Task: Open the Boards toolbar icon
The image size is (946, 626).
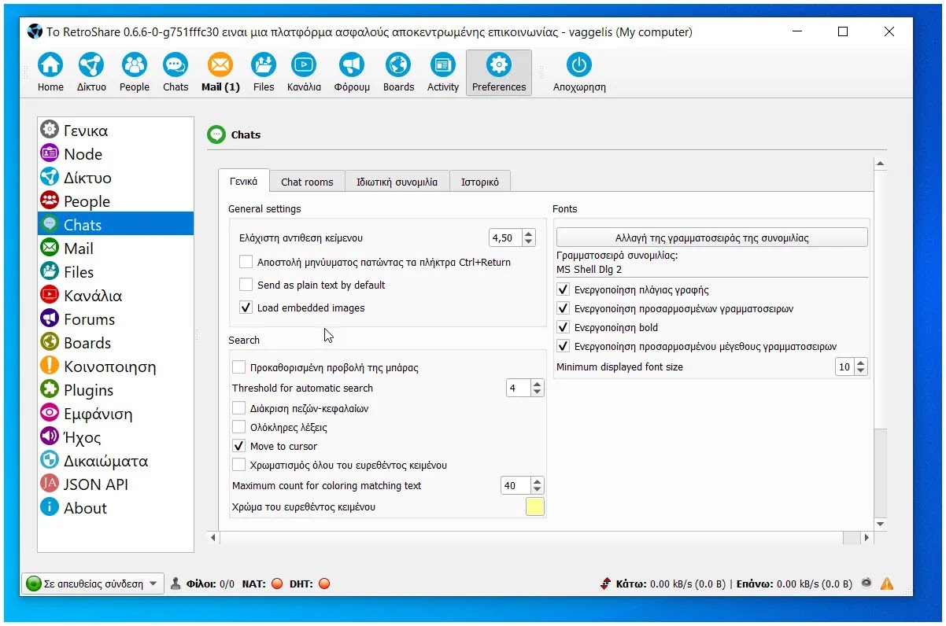Action: tap(398, 73)
